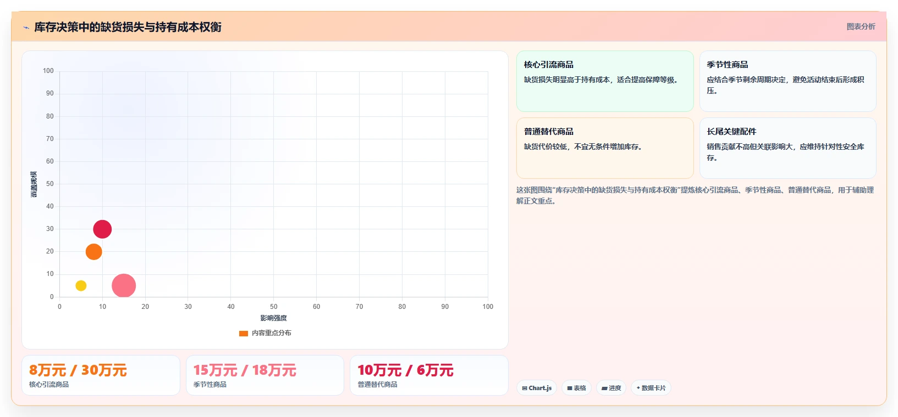Click the 覆盖程度 y-axis label
The height and width of the screenshot is (417, 898).
point(34,184)
